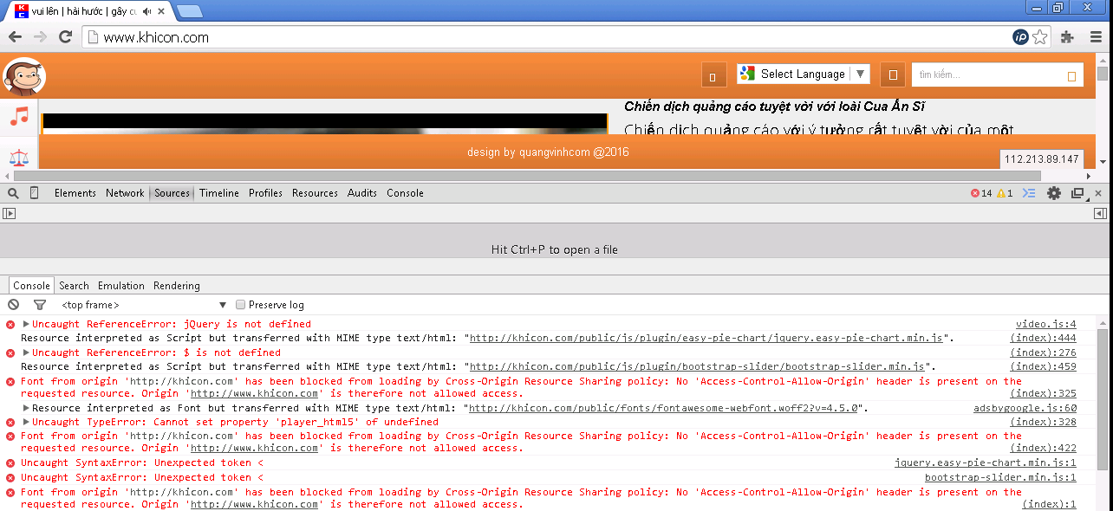
Task: Click the IP extension icon in address bar
Action: click(x=1021, y=37)
